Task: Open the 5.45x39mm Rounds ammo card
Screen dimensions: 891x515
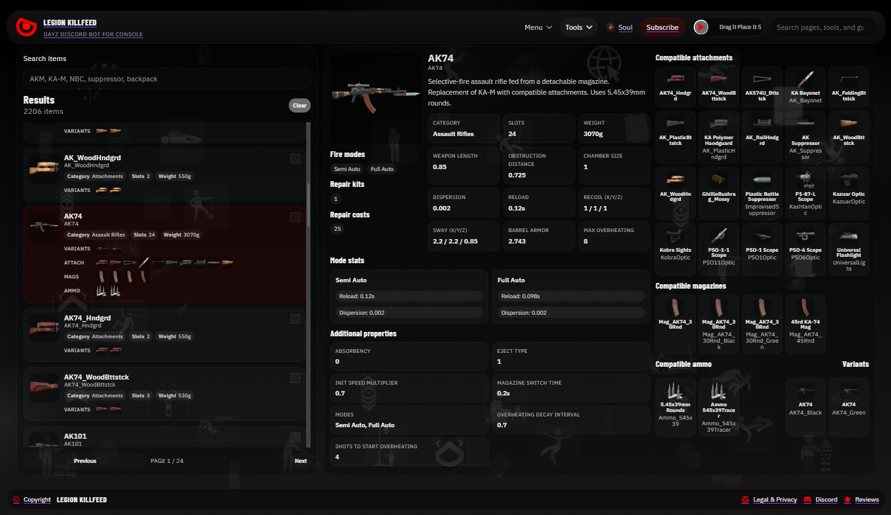Action: click(675, 406)
